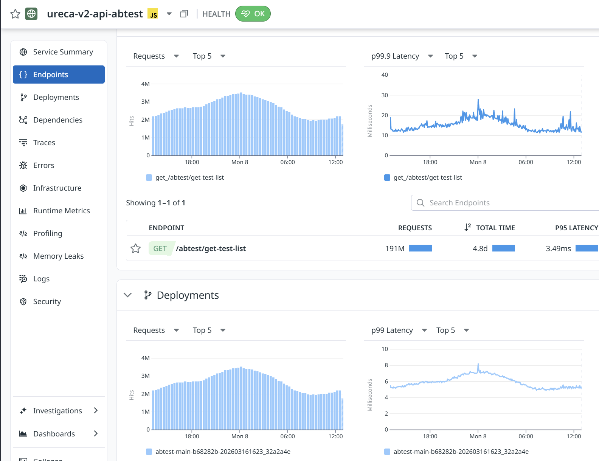Go to Deployments in sidebar

(59, 97)
